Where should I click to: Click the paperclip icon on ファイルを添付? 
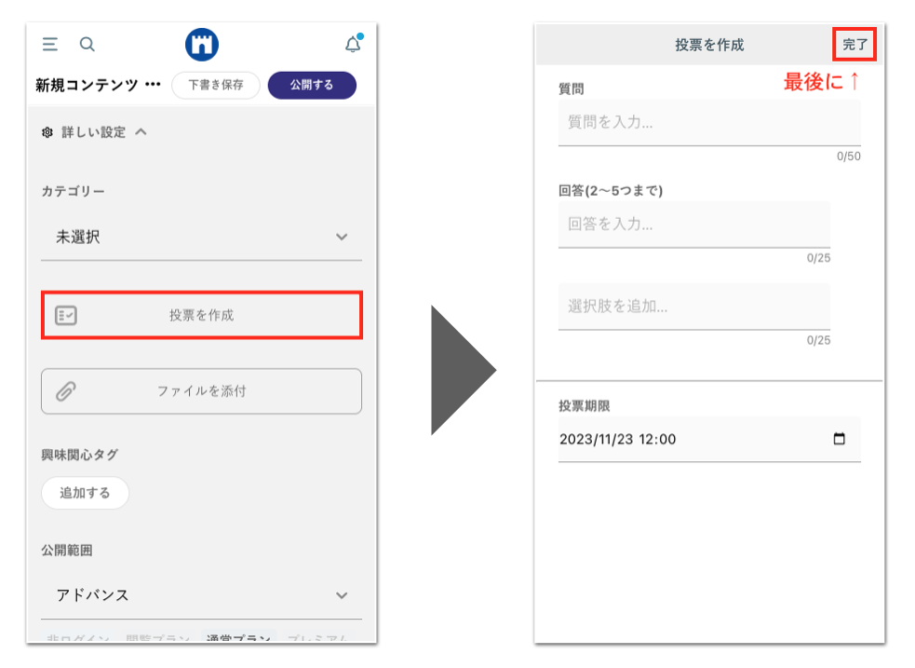coord(65,391)
